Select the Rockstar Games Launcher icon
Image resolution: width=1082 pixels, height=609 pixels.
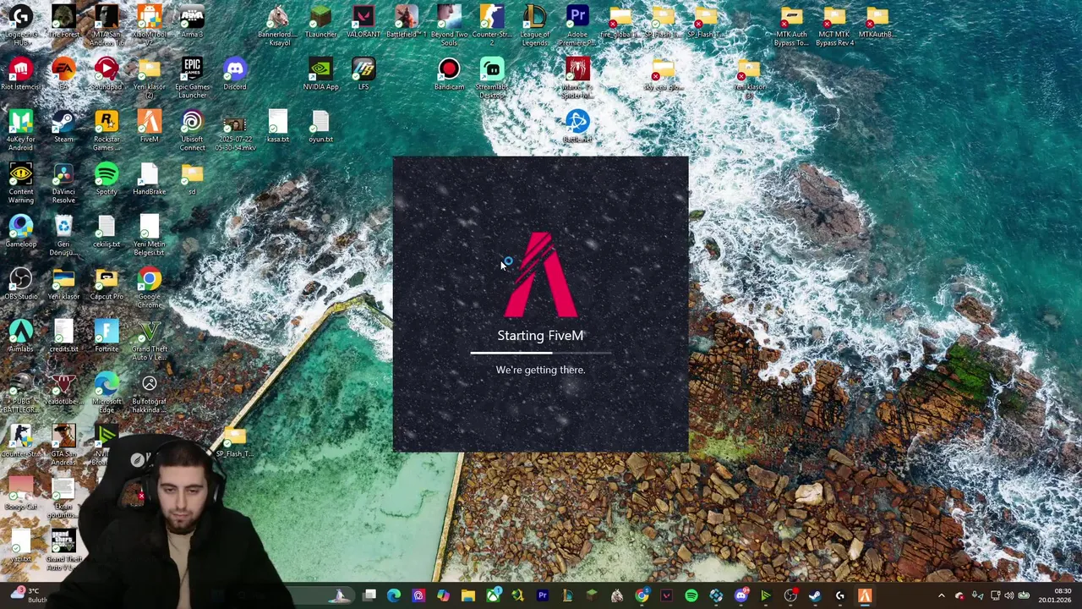[107, 129]
